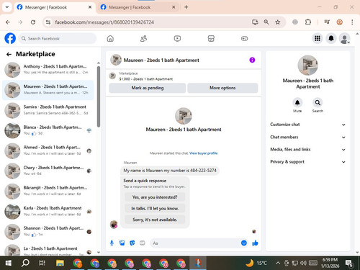Viewport: 360px width, 270px height.
Task: Open Windows Task View icon
Action: coord(42,263)
